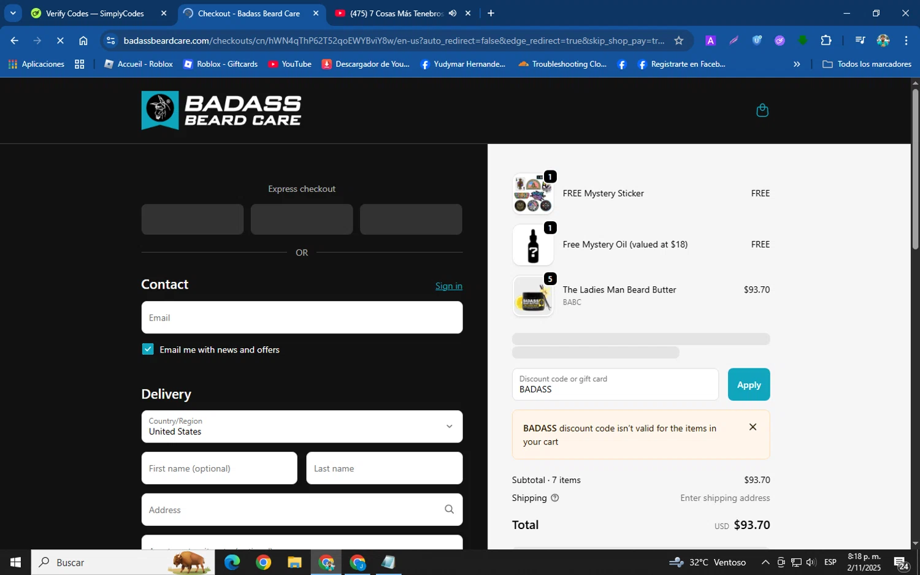Click the Apply discount button

749,384
